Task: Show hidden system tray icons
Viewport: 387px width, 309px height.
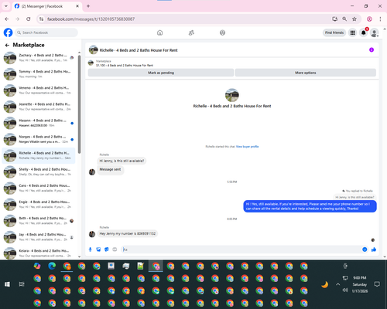Action: pyautogui.click(x=337, y=284)
